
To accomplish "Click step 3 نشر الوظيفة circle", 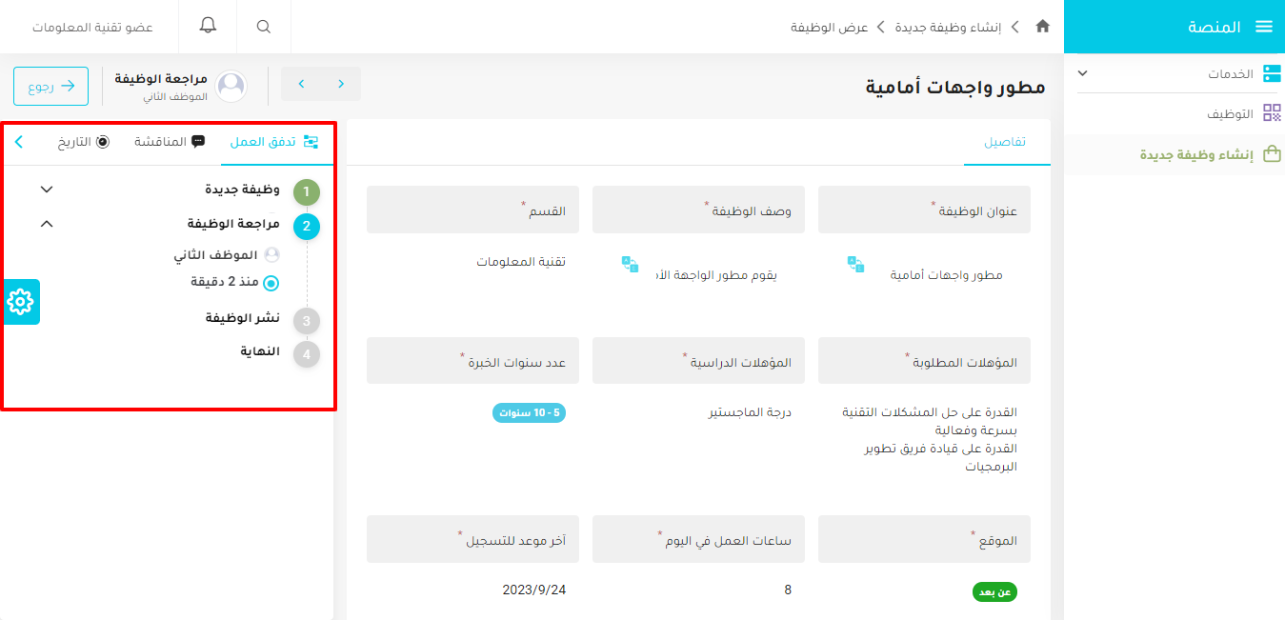I will click(306, 321).
